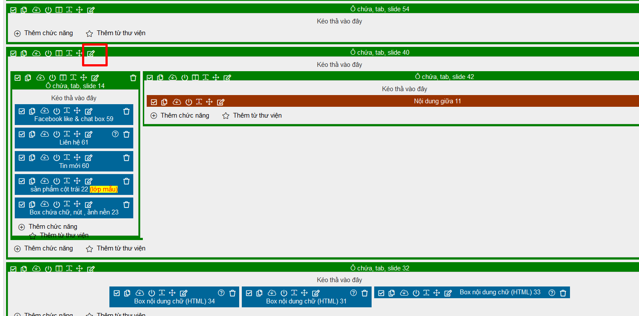Click Kéo thả vào đây in slide 54
Screen dimensions: 639x316
339,21
